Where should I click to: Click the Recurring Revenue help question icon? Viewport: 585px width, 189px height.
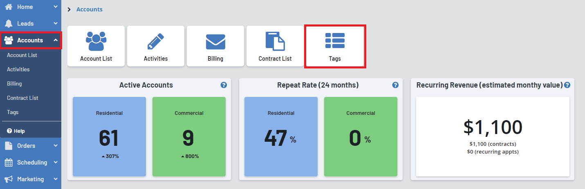coord(567,85)
